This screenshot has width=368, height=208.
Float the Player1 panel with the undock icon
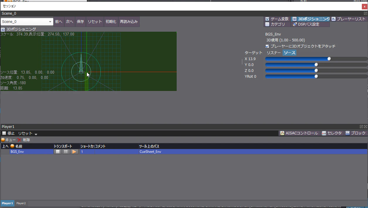click(361, 127)
